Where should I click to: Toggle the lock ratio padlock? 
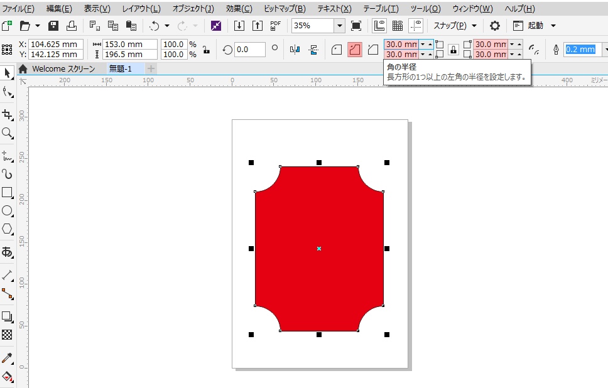(206, 49)
